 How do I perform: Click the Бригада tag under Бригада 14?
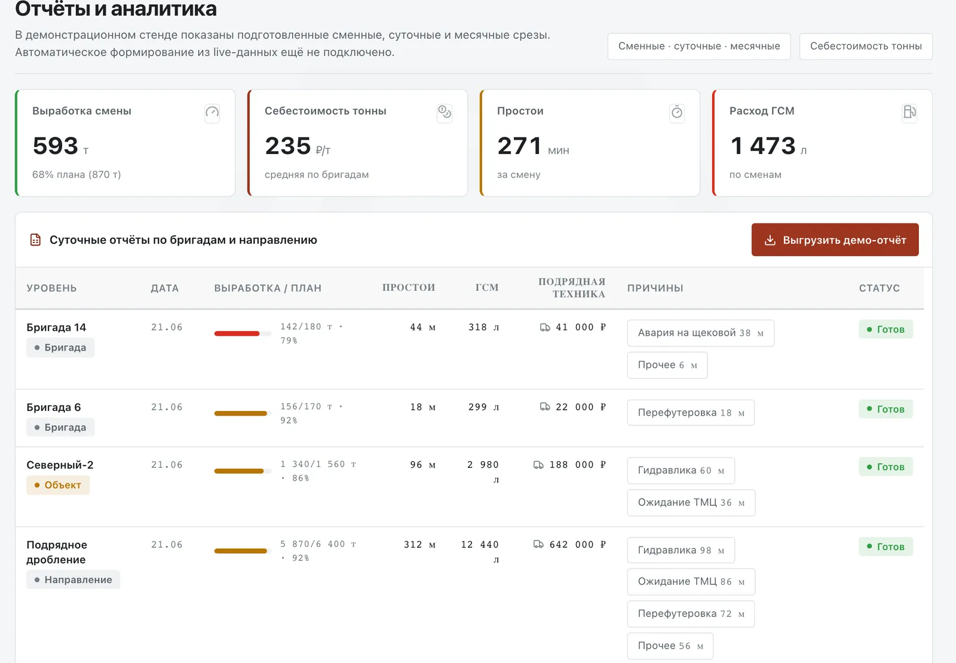(60, 348)
